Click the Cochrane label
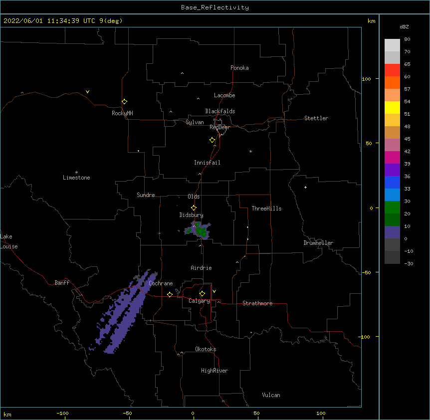The height and width of the screenshot is (420, 430). click(x=161, y=283)
